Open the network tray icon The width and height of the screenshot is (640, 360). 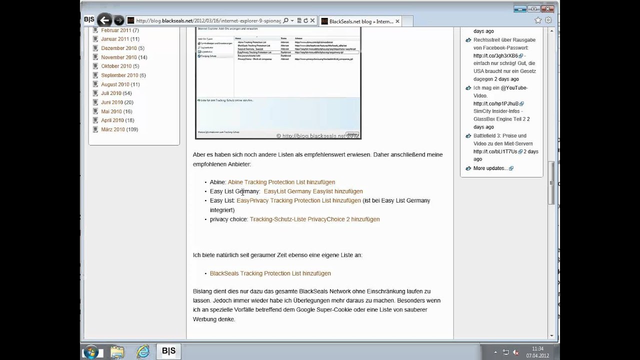(x=505, y=352)
